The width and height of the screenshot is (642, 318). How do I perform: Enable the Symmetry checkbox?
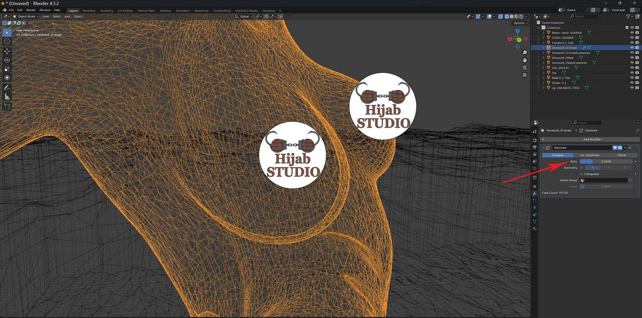click(x=581, y=168)
